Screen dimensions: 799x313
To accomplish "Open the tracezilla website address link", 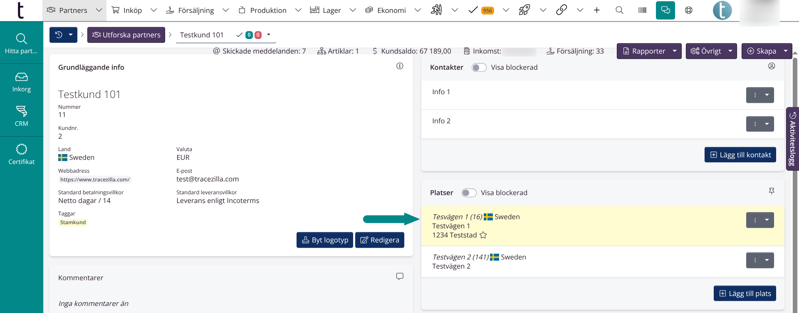I will (x=95, y=180).
